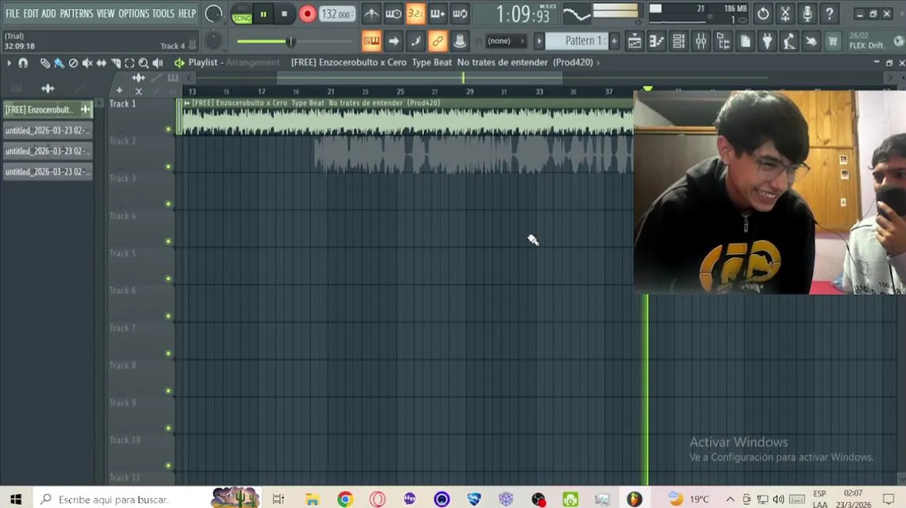
Task: Toggle the recording countdown 3.2.1
Action: coord(416,13)
